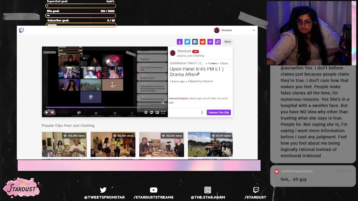Click the Instagram icon above @THE.STAR.HARM
The image size is (358, 201).
point(208,190)
